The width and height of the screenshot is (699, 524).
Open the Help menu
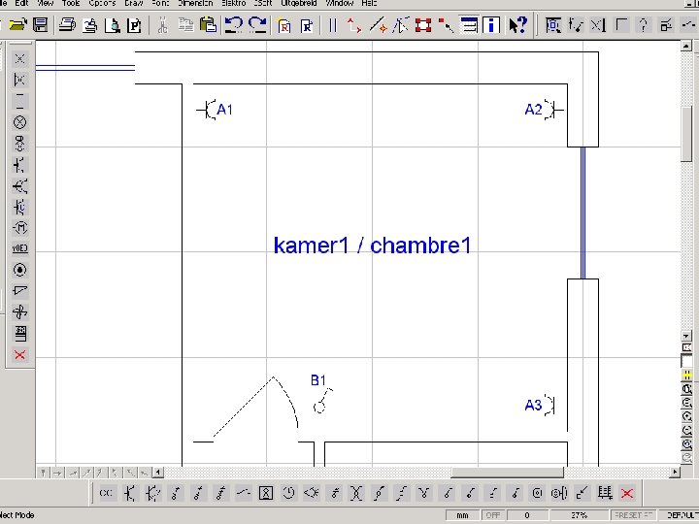pos(369,3)
